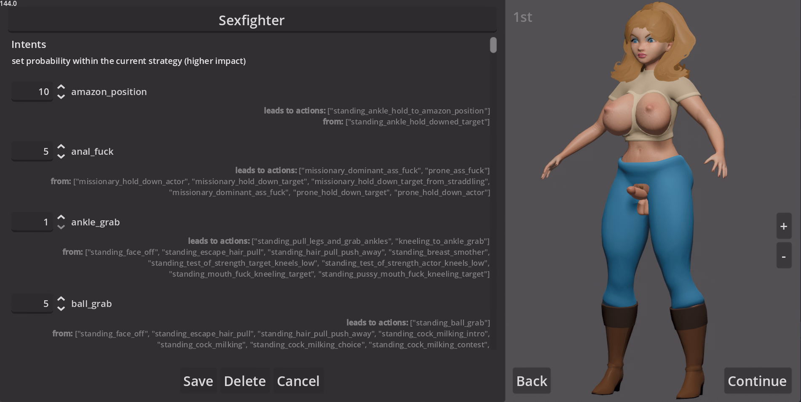Viewport: 801px width, 402px height.
Task: Decrease the amazon_position probability with down arrow
Action: click(61, 97)
